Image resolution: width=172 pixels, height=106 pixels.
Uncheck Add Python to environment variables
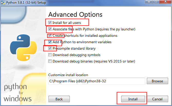(50, 42)
